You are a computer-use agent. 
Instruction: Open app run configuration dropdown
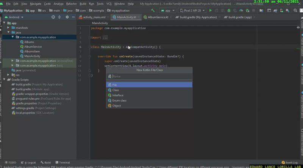point(167,11)
